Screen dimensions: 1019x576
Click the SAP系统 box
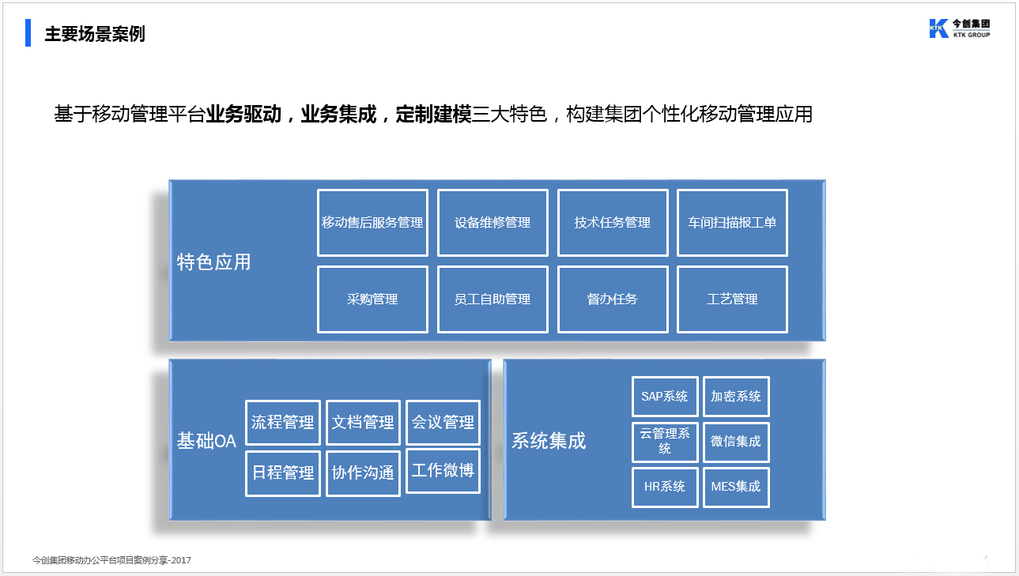tap(665, 397)
